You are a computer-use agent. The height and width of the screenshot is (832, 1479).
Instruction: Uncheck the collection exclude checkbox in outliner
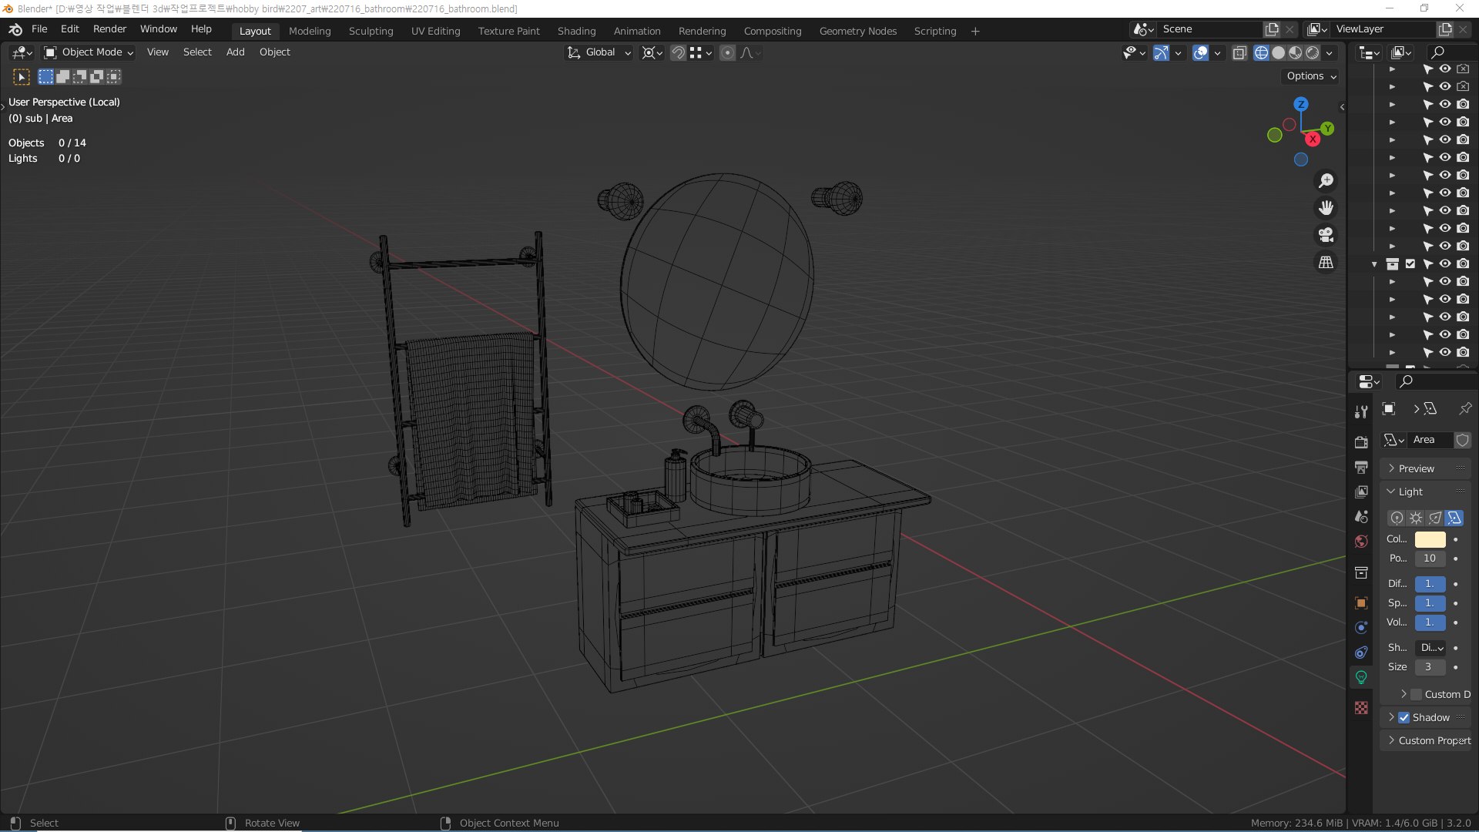click(1410, 263)
